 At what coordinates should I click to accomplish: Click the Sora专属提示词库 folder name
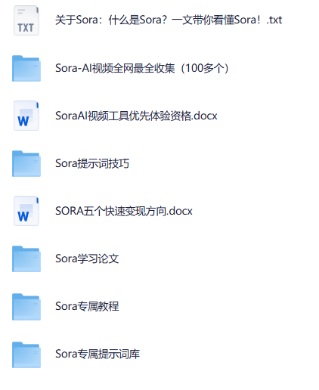pyautogui.click(x=98, y=354)
